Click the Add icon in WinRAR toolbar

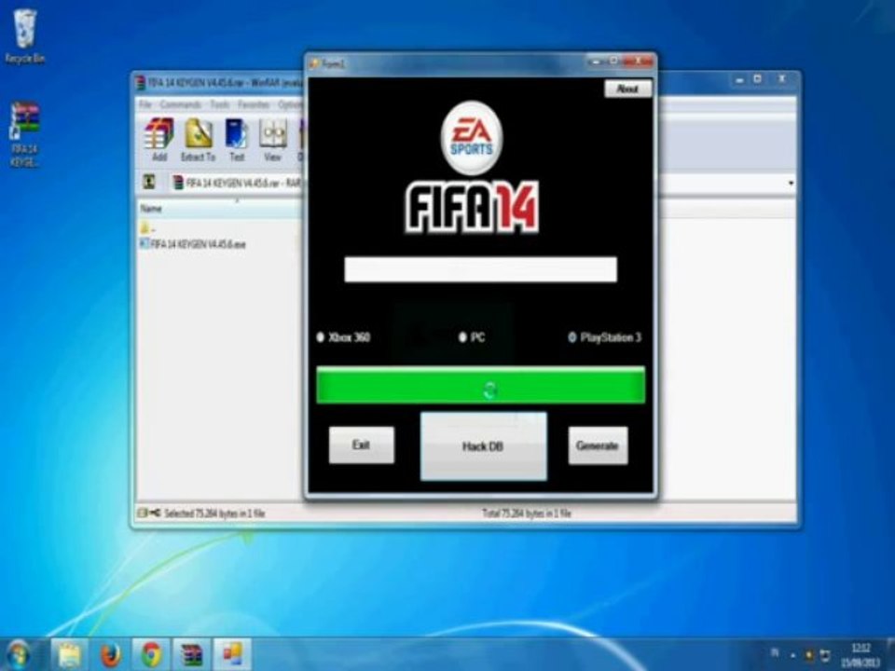click(x=158, y=139)
